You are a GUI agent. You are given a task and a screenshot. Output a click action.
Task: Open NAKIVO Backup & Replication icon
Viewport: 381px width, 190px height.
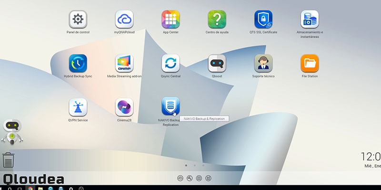click(x=170, y=106)
